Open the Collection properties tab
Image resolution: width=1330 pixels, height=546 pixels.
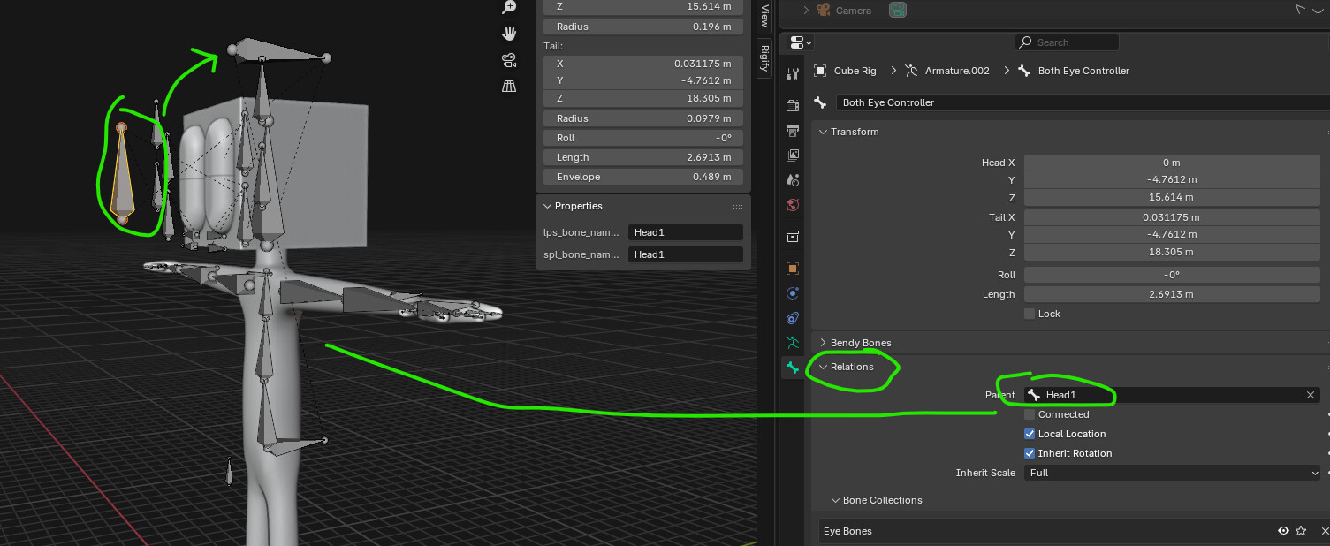click(x=793, y=237)
